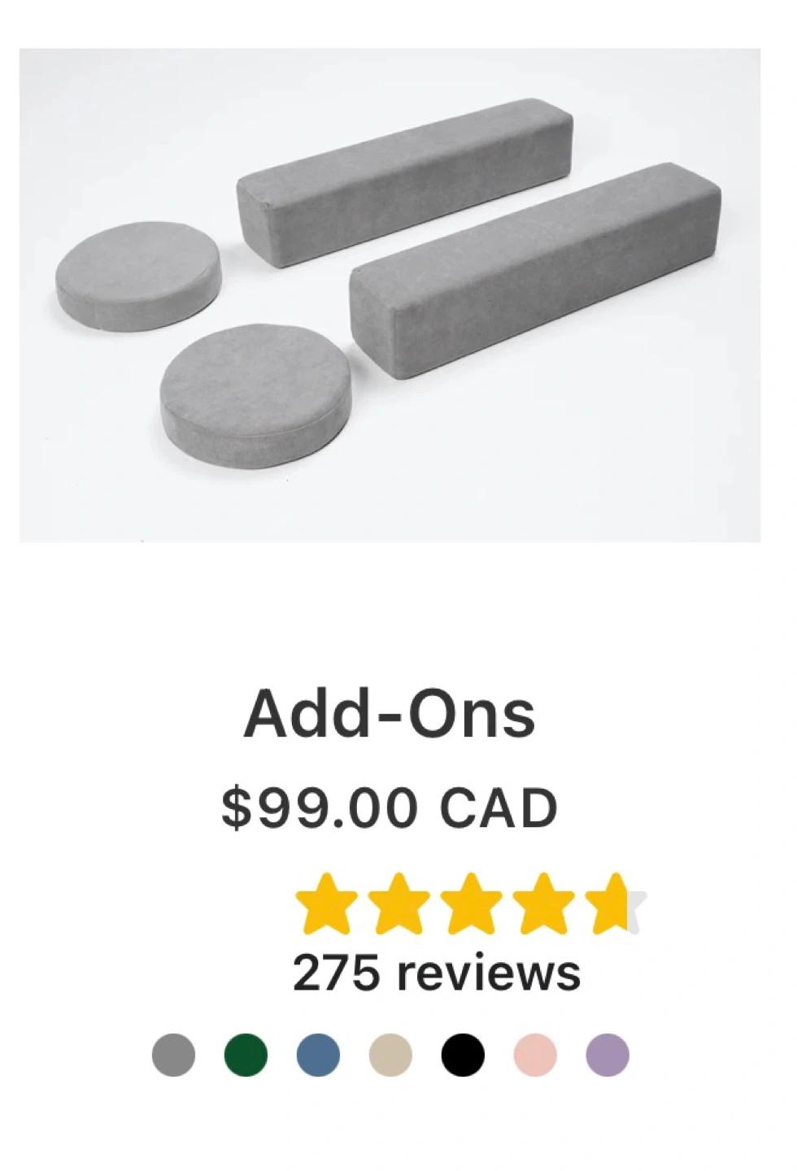
Task: Select the black color swatch
Action: coord(463,1055)
